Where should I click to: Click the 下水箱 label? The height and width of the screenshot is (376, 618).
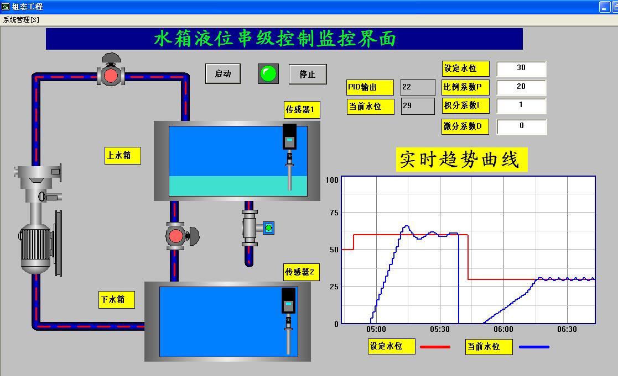[x=117, y=300]
